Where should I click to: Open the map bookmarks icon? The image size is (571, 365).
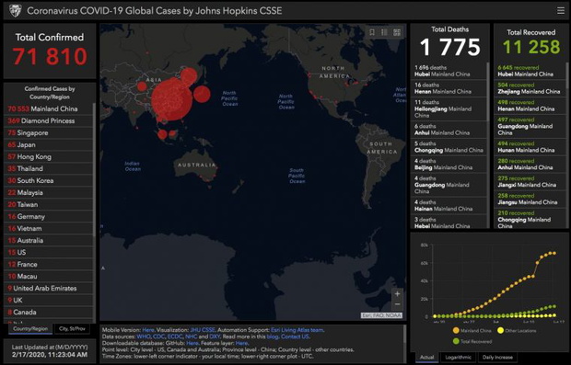click(372, 32)
